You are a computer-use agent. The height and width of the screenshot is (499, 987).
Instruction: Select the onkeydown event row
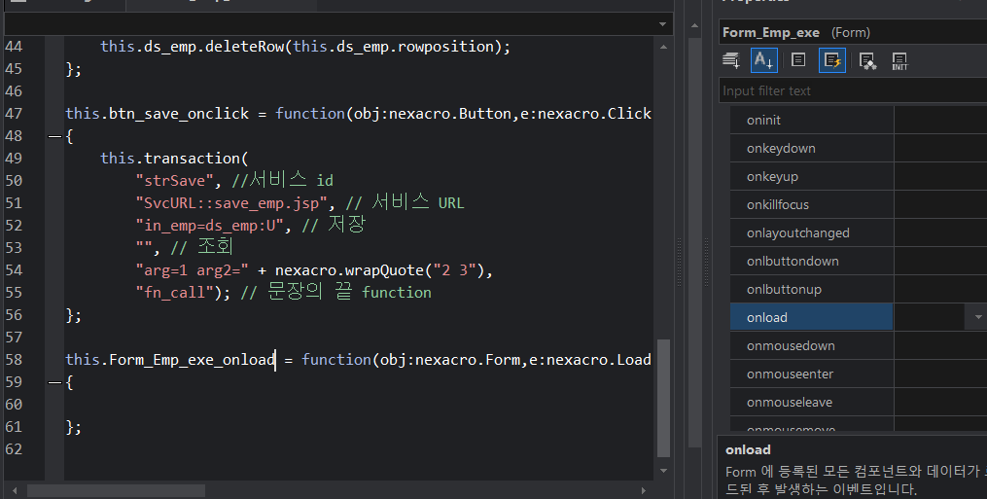[x=859, y=148]
